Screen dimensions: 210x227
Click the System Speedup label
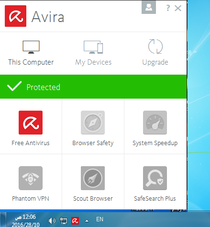click(155, 143)
